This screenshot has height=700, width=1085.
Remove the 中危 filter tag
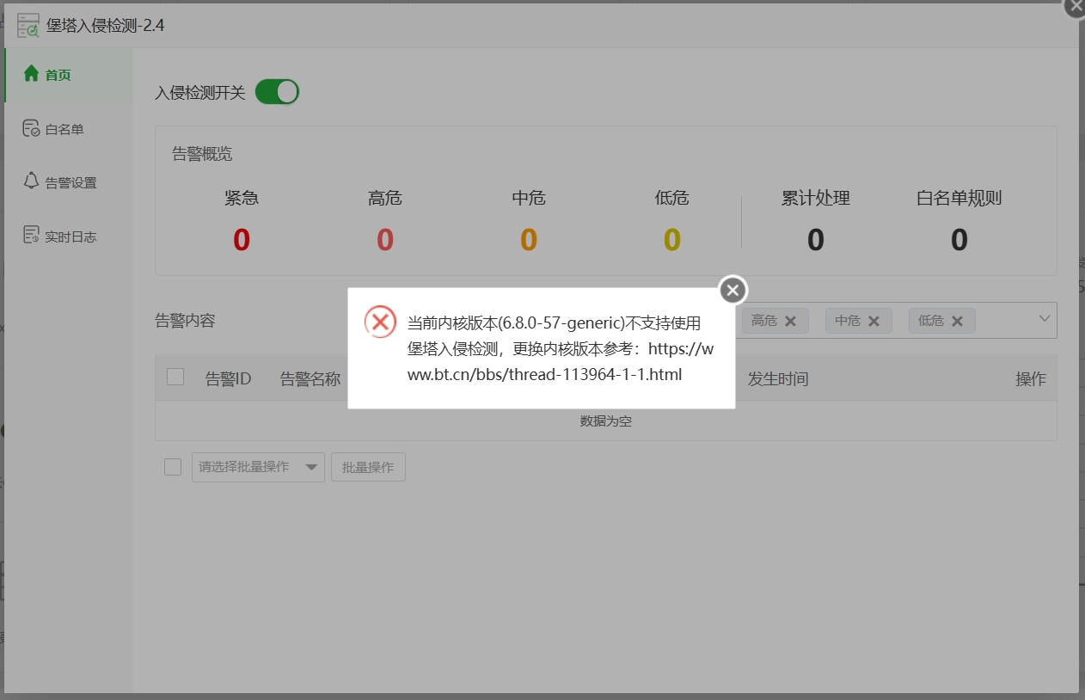click(x=874, y=321)
